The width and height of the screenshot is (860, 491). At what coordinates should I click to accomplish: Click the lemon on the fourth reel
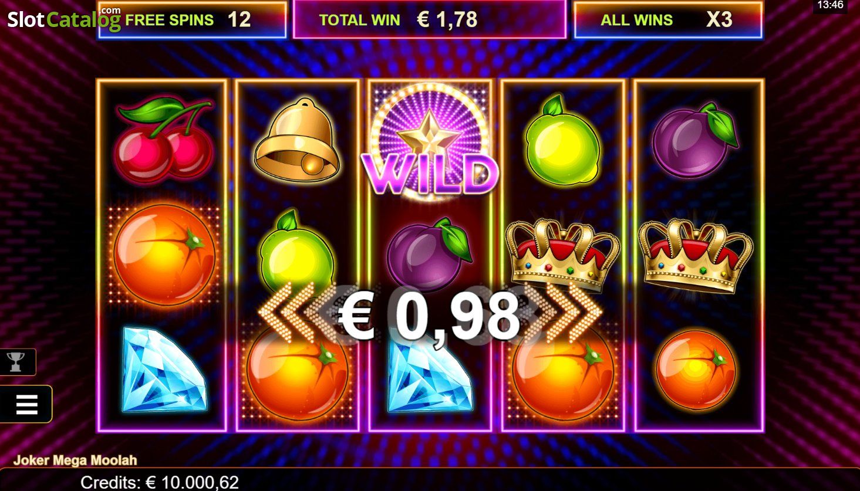coord(562,140)
